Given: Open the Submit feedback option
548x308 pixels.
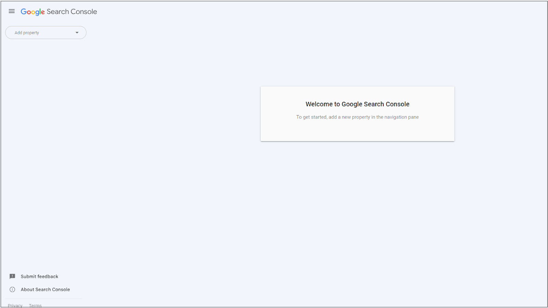Looking at the screenshot, I should coord(39,276).
